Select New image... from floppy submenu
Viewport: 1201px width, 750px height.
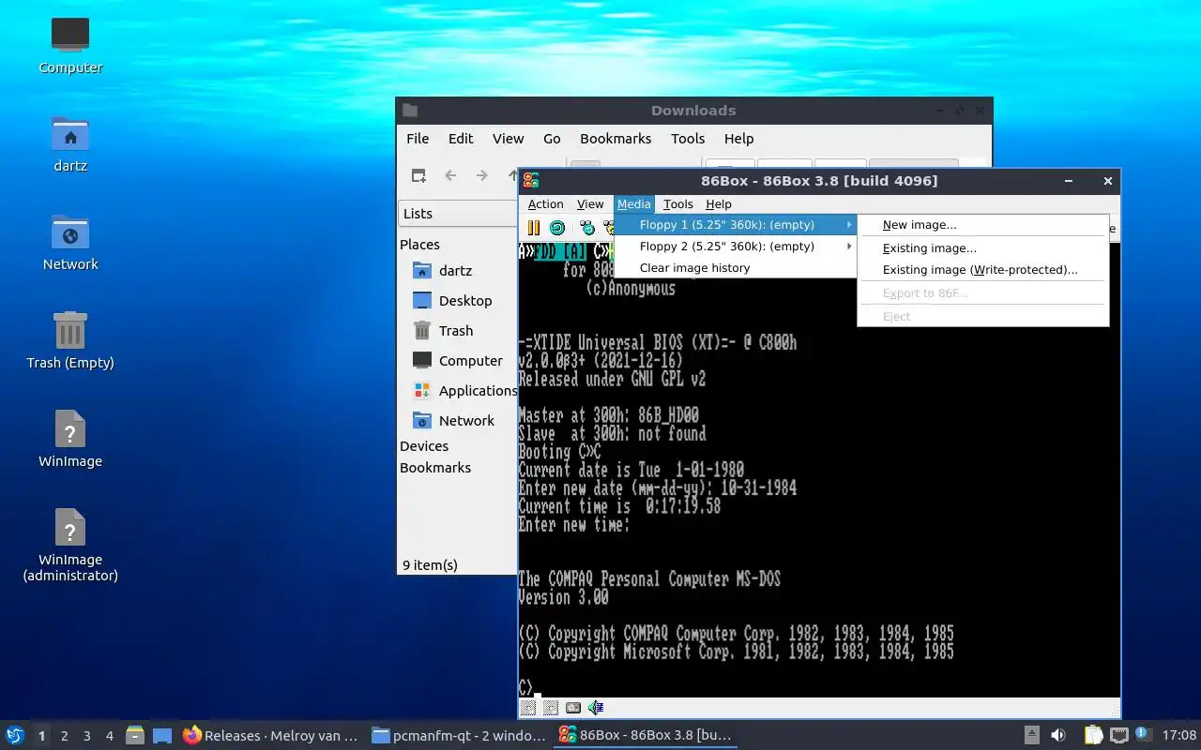982,225
